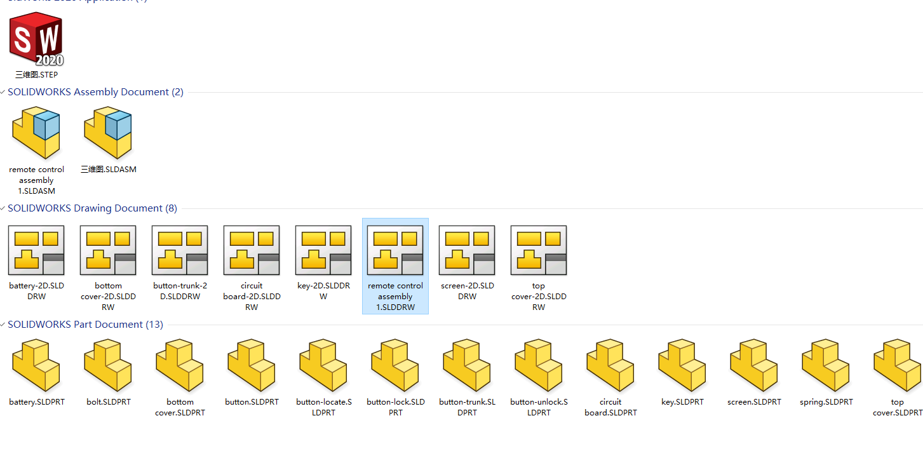
Task: Click the label button-unlock.SLDPRT
Action: (539, 407)
